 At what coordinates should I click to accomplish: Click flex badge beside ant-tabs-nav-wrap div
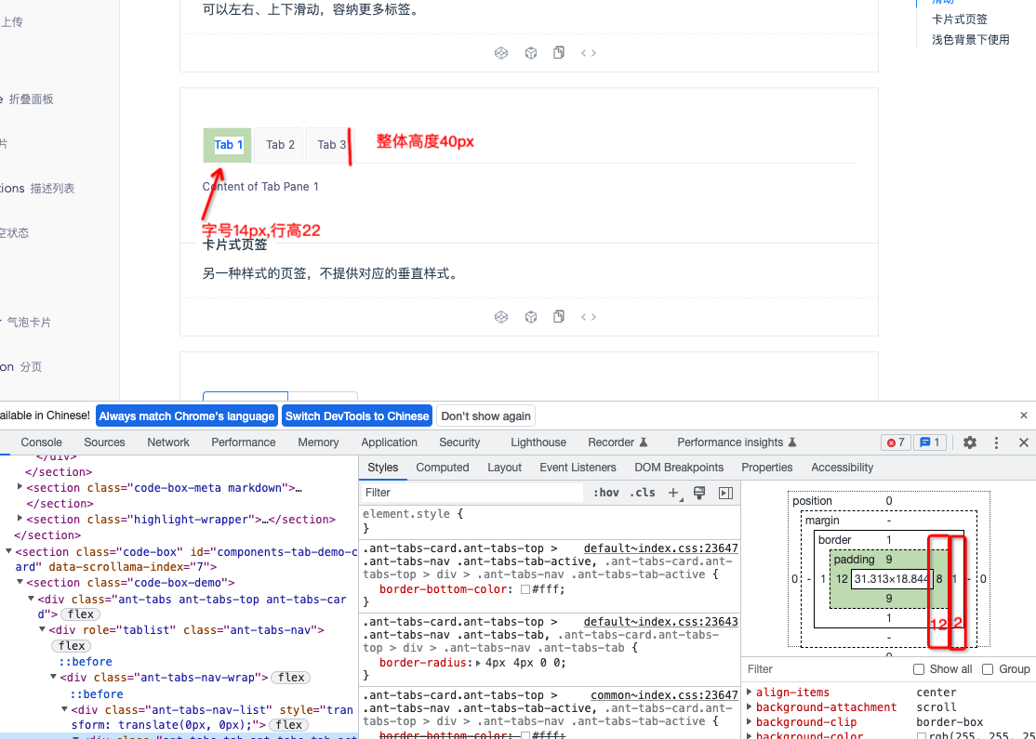point(291,678)
